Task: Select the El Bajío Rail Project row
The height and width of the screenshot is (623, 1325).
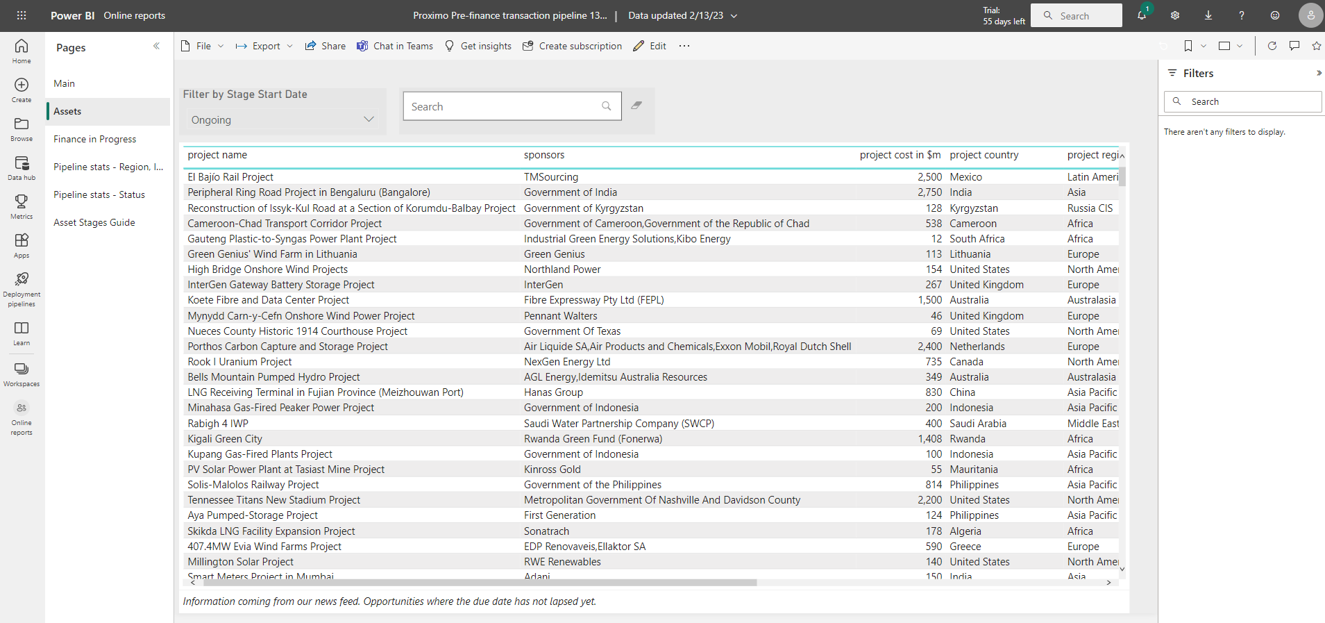Action: pos(652,177)
